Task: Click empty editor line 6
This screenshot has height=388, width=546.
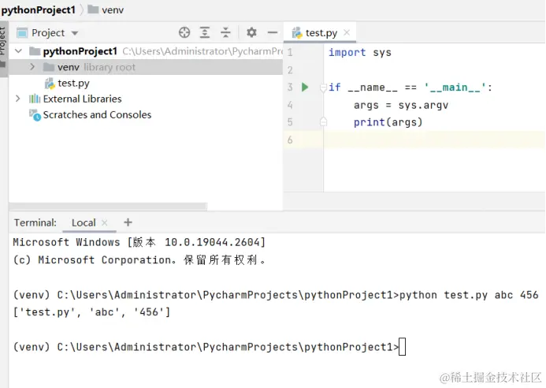Action: click(x=434, y=140)
